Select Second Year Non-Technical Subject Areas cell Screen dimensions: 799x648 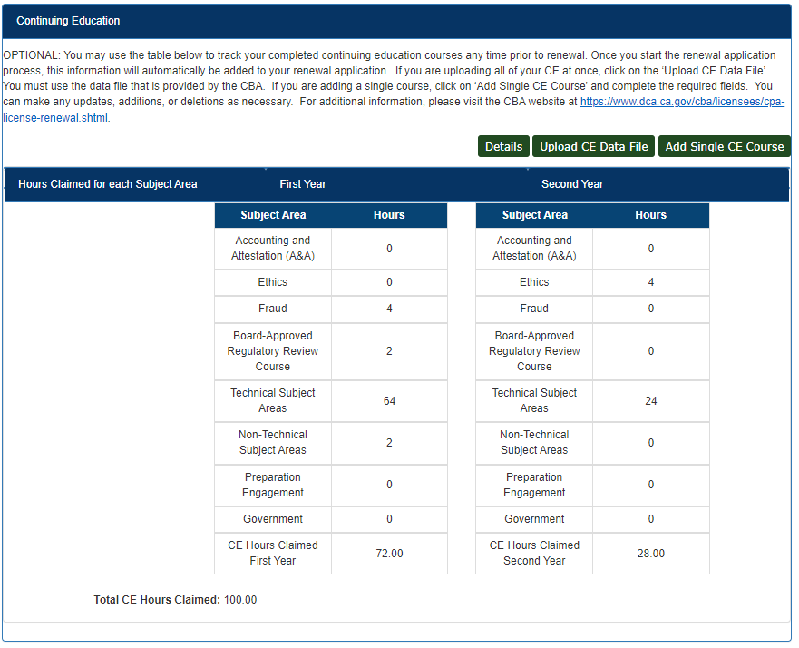534,443
